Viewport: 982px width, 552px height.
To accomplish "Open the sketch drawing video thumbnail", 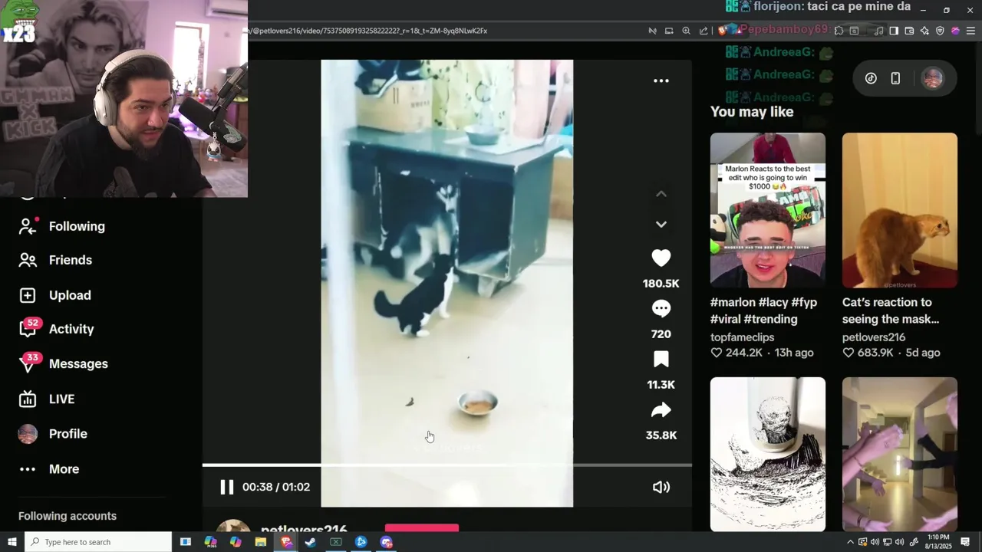I will pyautogui.click(x=767, y=454).
